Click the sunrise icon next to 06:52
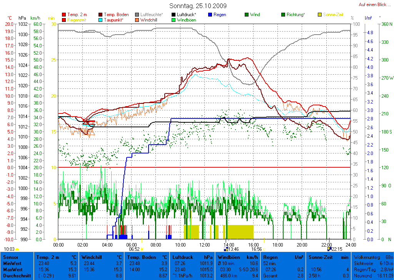Viewport: 394px width, 280px height. tap(142, 249)
